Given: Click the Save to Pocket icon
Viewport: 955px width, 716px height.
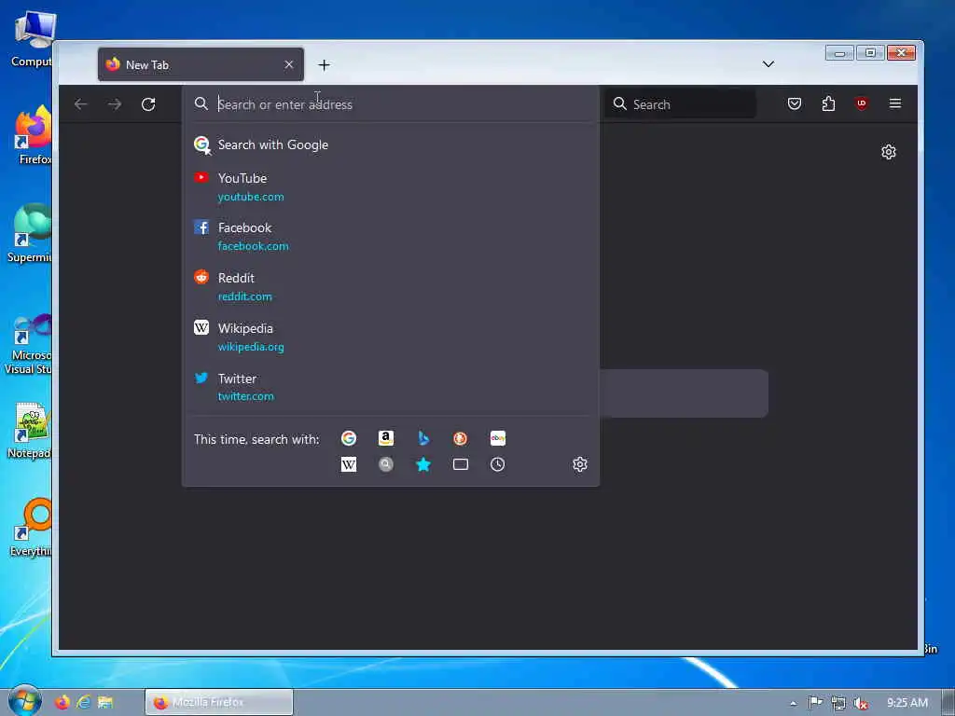Looking at the screenshot, I should pos(795,103).
